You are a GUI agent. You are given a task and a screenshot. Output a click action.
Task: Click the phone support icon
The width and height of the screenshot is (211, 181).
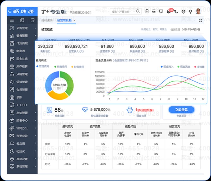(x=176, y=12)
